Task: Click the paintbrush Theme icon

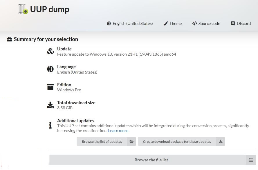Action: 165,23
